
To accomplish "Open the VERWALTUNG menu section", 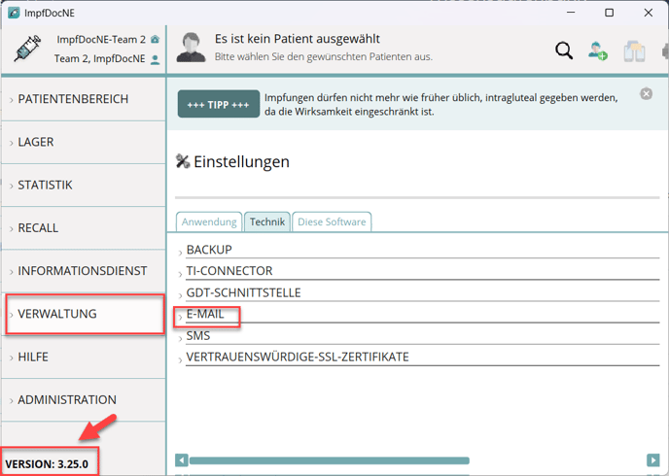I will pyautogui.click(x=84, y=314).
